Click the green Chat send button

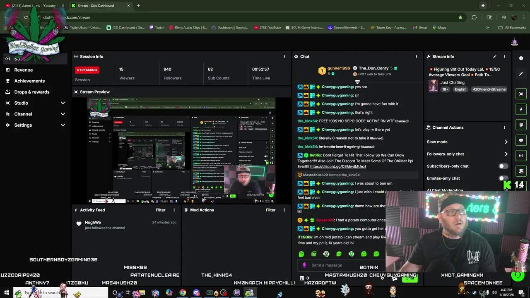(410, 278)
